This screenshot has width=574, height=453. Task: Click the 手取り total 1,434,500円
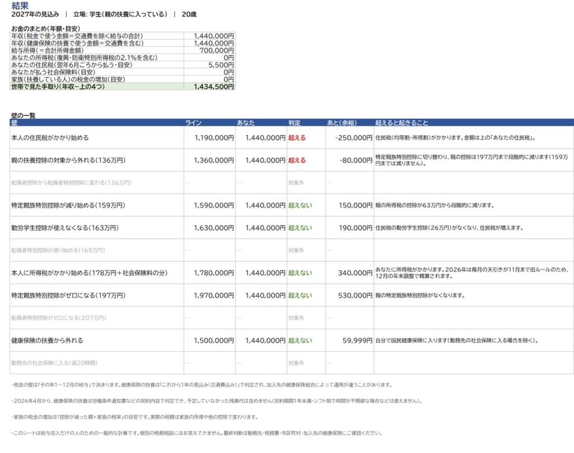214,87
